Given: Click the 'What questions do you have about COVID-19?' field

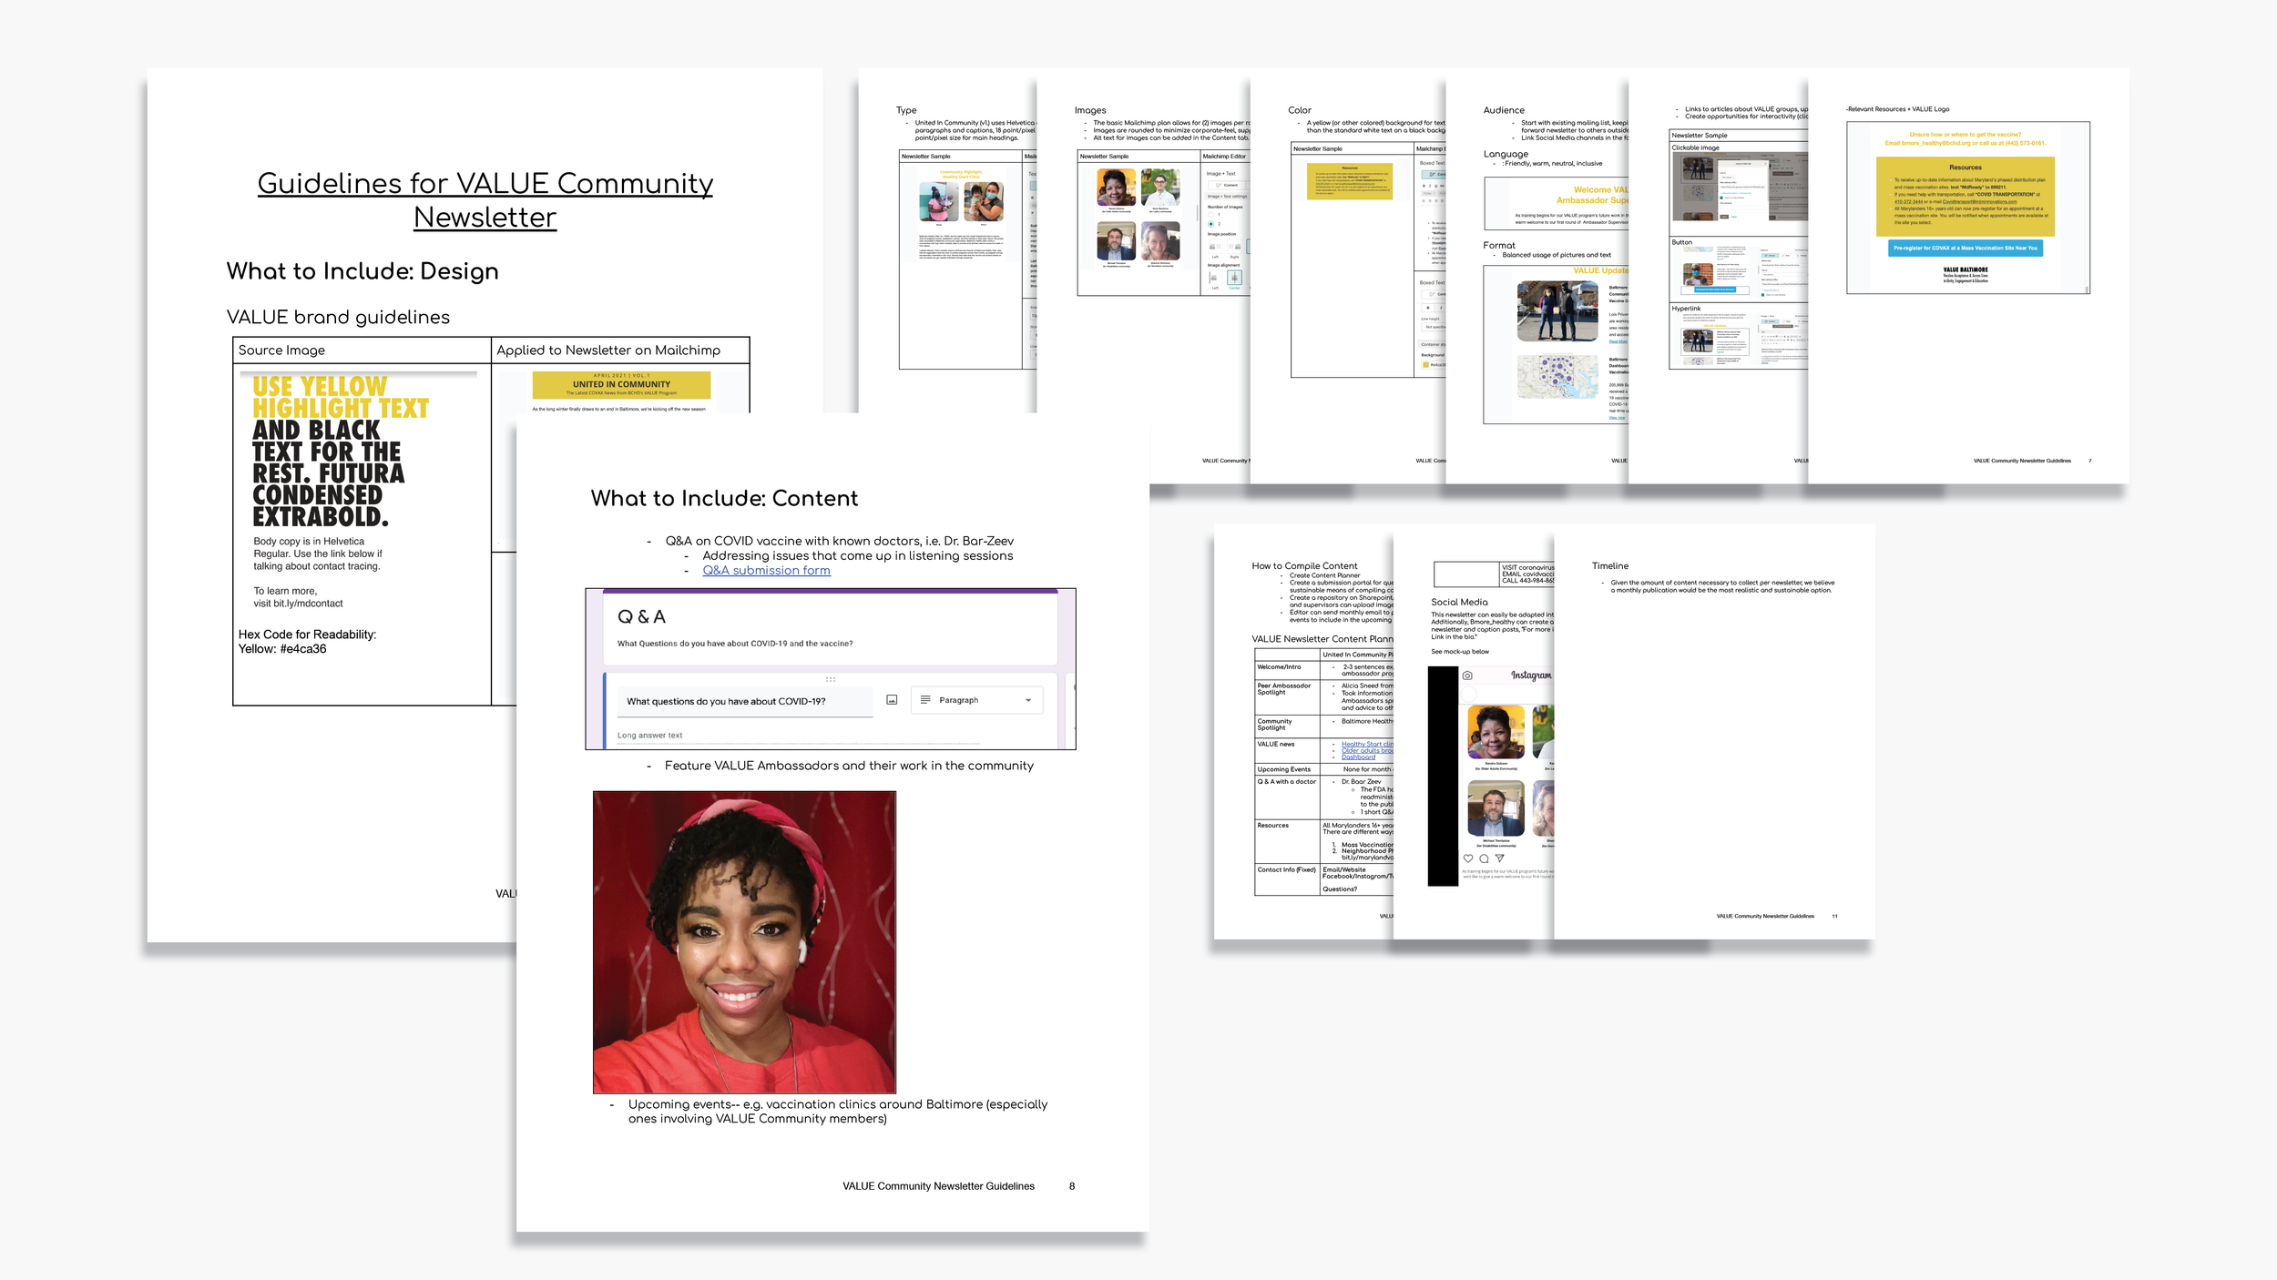Looking at the screenshot, I should [744, 701].
